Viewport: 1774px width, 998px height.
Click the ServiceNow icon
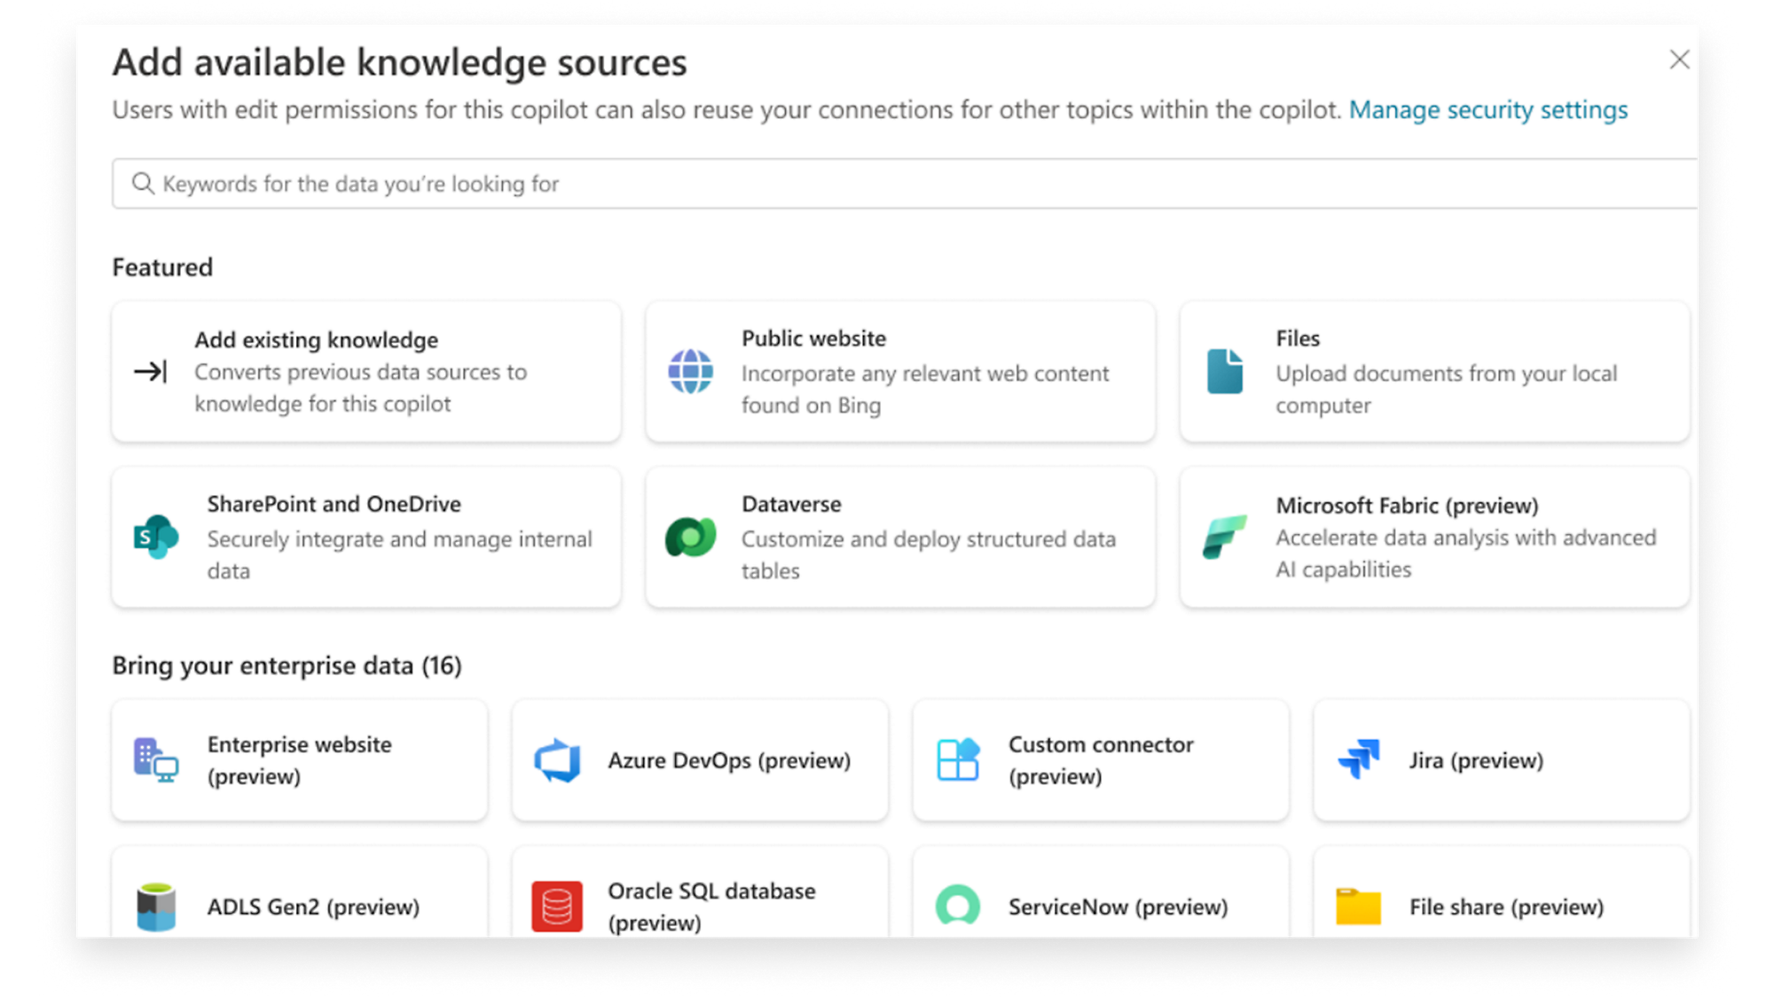[x=958, y=906]
